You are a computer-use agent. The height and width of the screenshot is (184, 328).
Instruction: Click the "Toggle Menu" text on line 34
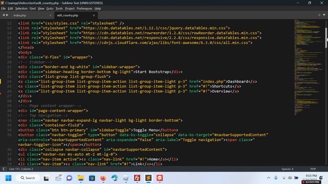(x=146, y=130)
